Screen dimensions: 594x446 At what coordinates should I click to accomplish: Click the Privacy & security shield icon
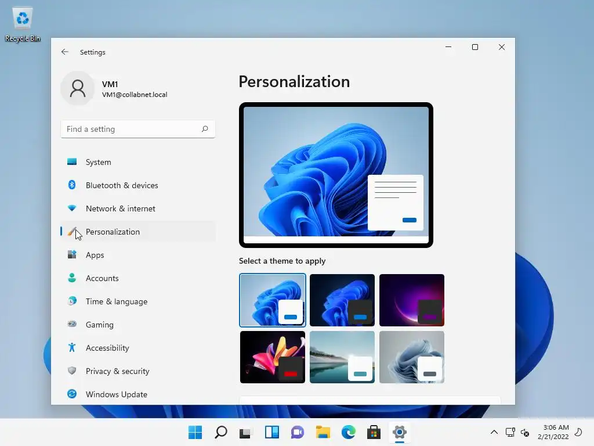pyautogui.click(x=71, y=371)
